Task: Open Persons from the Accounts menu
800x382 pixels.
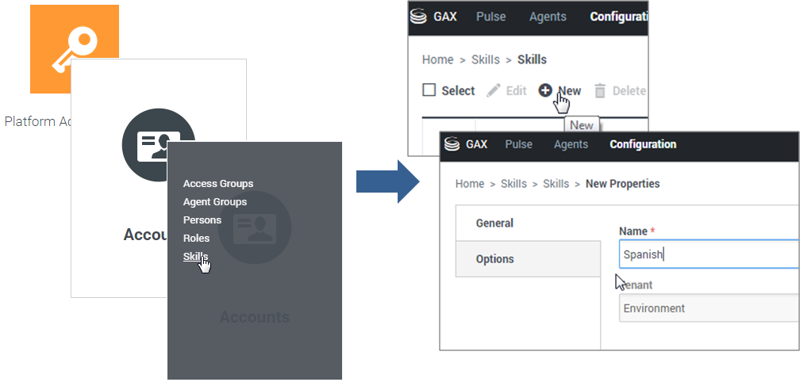Action: [x=202, y=220]
